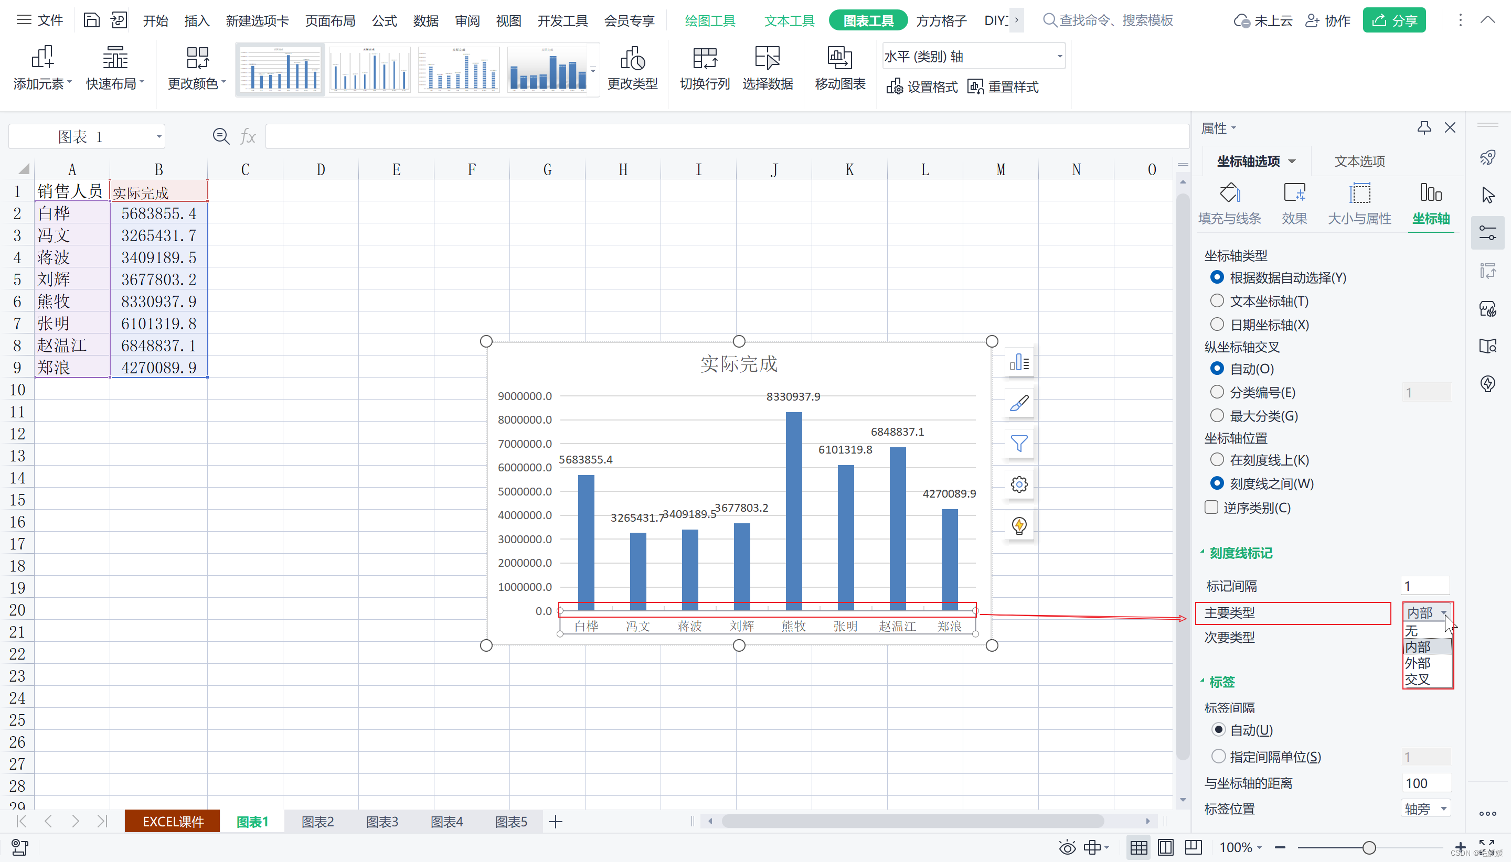1511x862 pixels.
Task: Select 最大分类(G) radio option
Action: click(x=1217, y=416)
